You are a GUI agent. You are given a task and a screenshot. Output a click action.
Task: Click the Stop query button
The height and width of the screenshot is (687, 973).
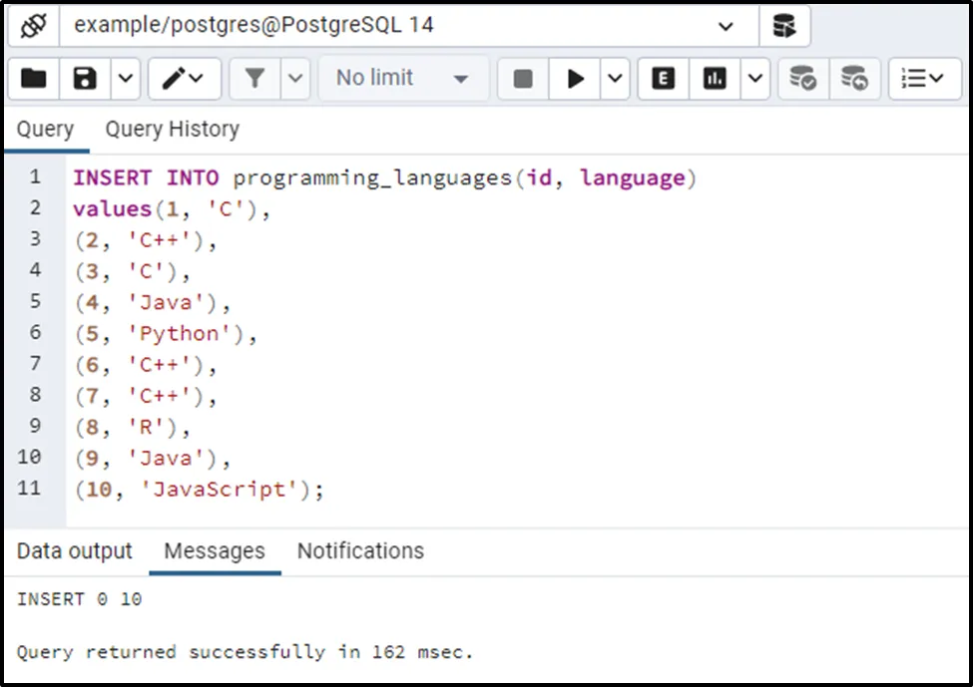pos(523,79)
